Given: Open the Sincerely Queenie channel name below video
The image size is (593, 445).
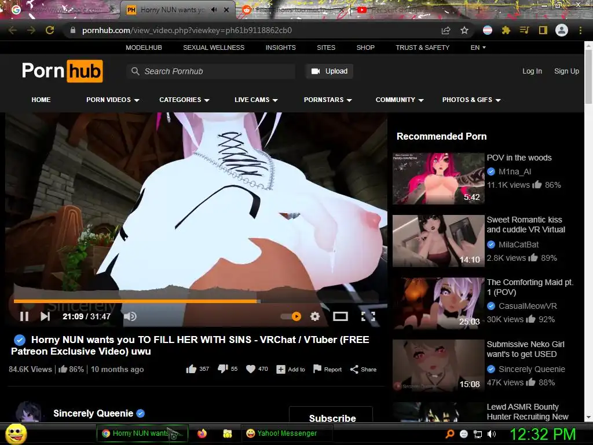Looking at the screenshot, I should point(93,413).
